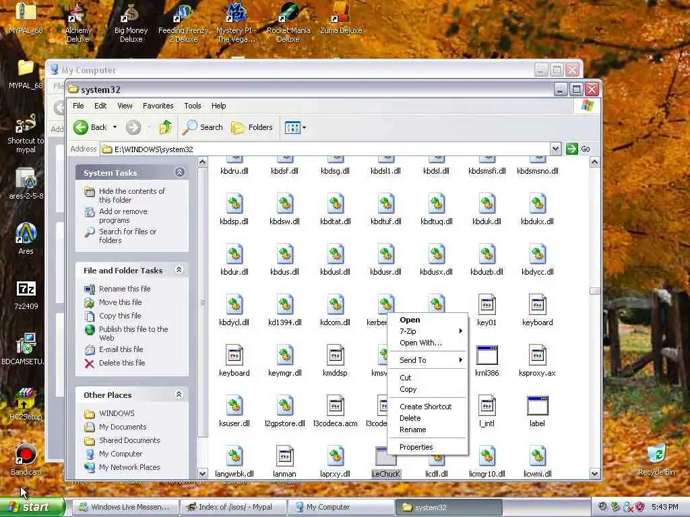Viewport: 690px width, 517px height.
Task: Expand 7-Zip submenu in context menu
Action: pos(427,331)
